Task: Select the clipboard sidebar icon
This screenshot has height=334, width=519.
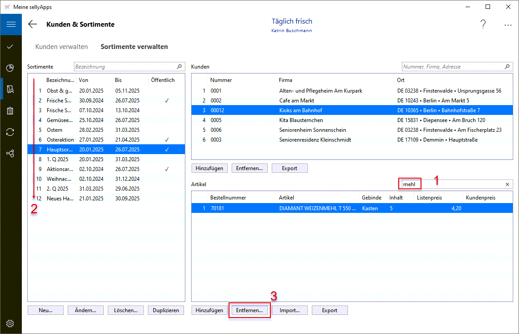Action: point(11,111)
